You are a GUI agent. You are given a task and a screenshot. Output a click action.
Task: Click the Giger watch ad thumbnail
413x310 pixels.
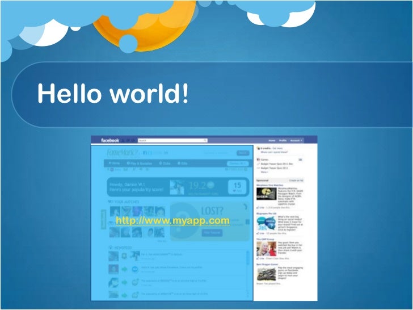(x=266, y=194)
